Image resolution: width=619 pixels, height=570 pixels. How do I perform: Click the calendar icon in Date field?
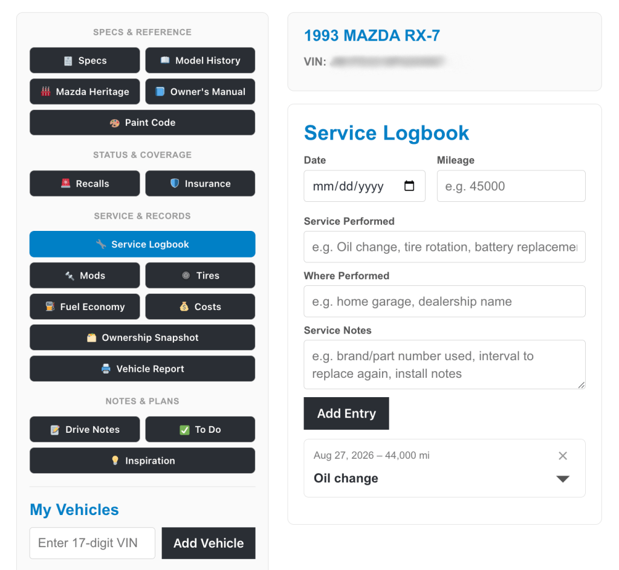pos(409,186)
